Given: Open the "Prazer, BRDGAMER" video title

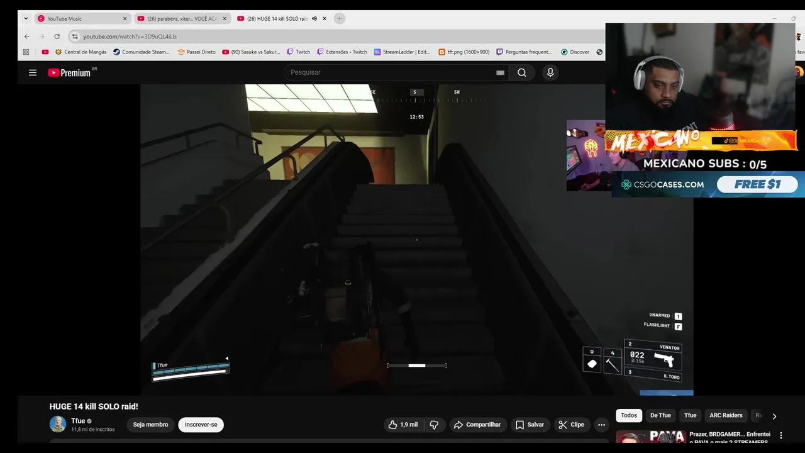Looking at the screenshot, I should 730,438.
